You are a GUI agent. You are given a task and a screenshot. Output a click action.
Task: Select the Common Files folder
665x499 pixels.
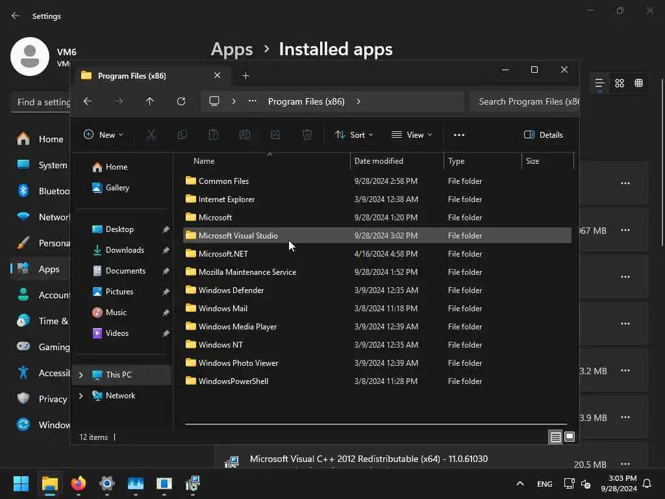click(x=377, y=181)
